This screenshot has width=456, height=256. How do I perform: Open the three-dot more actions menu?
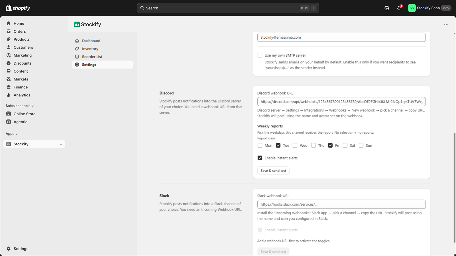tap(446, 24)
